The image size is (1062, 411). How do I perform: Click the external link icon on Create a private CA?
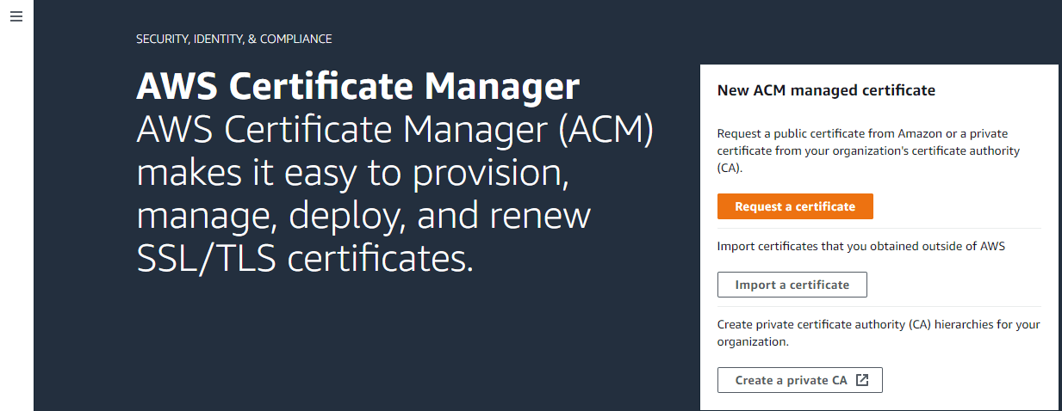[x=862, y=380]
